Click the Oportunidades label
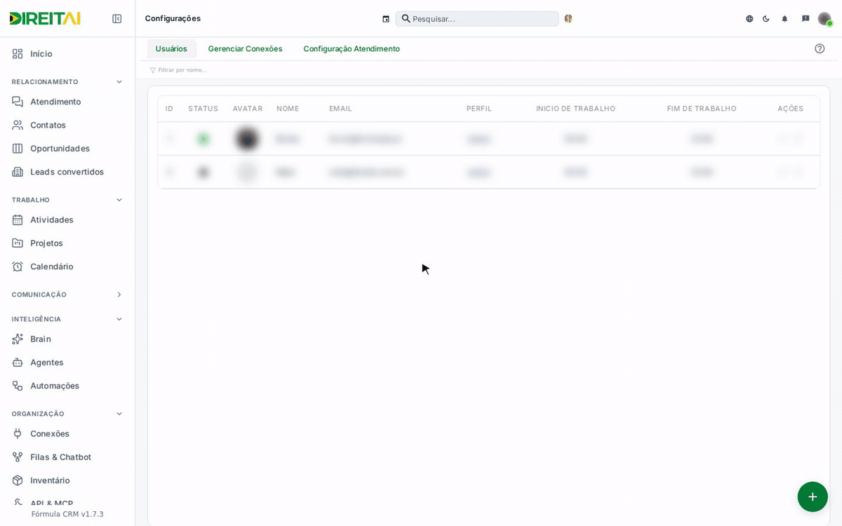 [60, 149]
